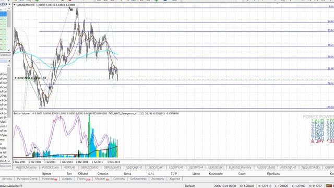Open the EURUSD,H1 chart tab
The image size is (334, 188).
click(216, 168)
